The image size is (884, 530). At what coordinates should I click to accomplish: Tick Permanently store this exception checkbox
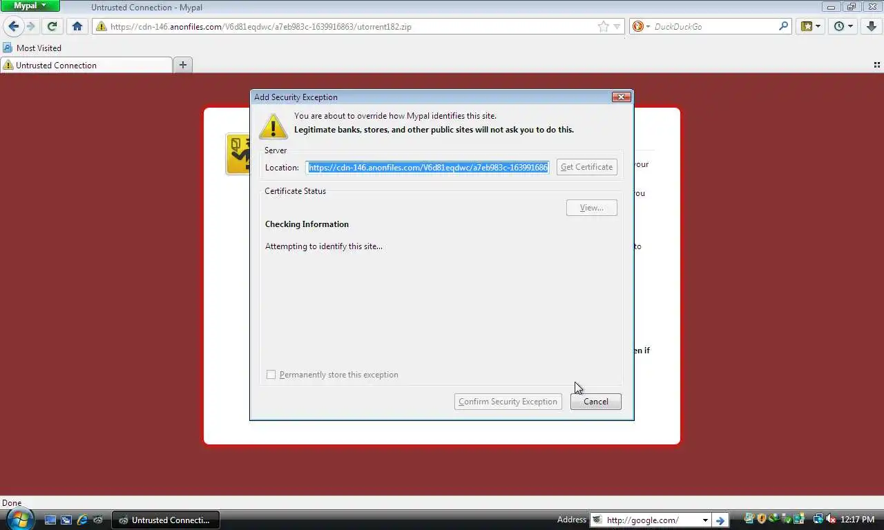tap(271, 375)
